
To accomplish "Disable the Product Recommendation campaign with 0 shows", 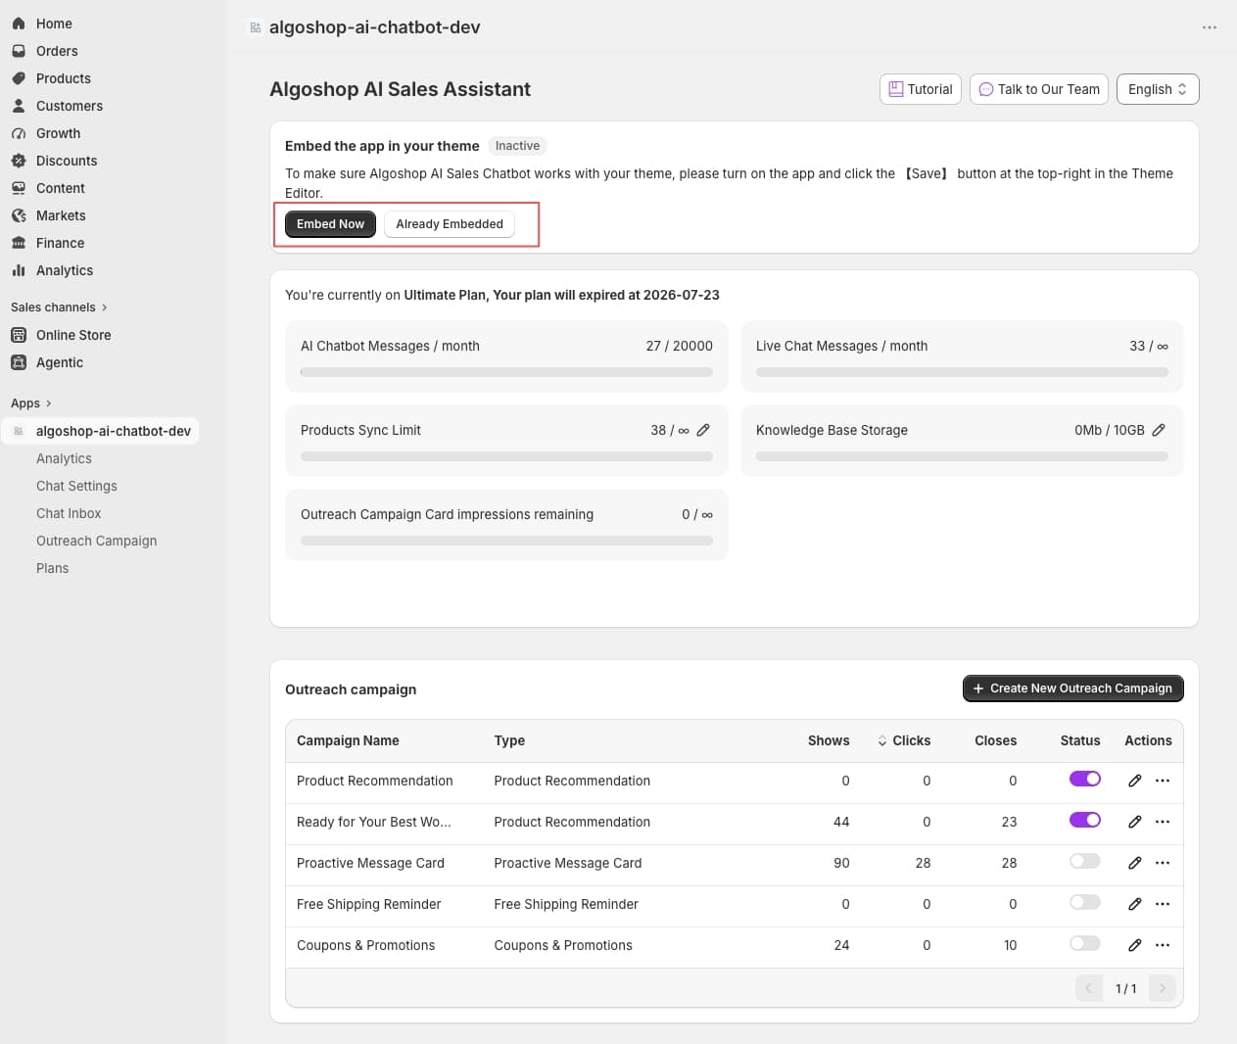I will pyautogui.click(x=1085, y=779).
